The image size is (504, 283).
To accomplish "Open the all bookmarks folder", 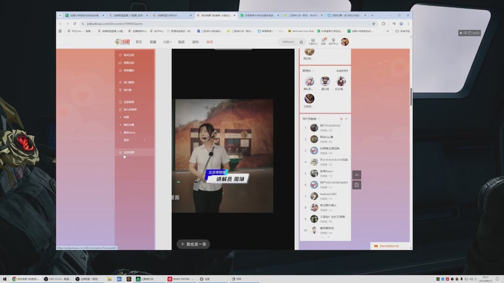I will coord(403,31).
